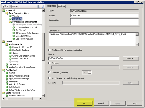145x108 pixels.
Task: Select the Apply Network Settings step
Action: click(x=19, y=79)
